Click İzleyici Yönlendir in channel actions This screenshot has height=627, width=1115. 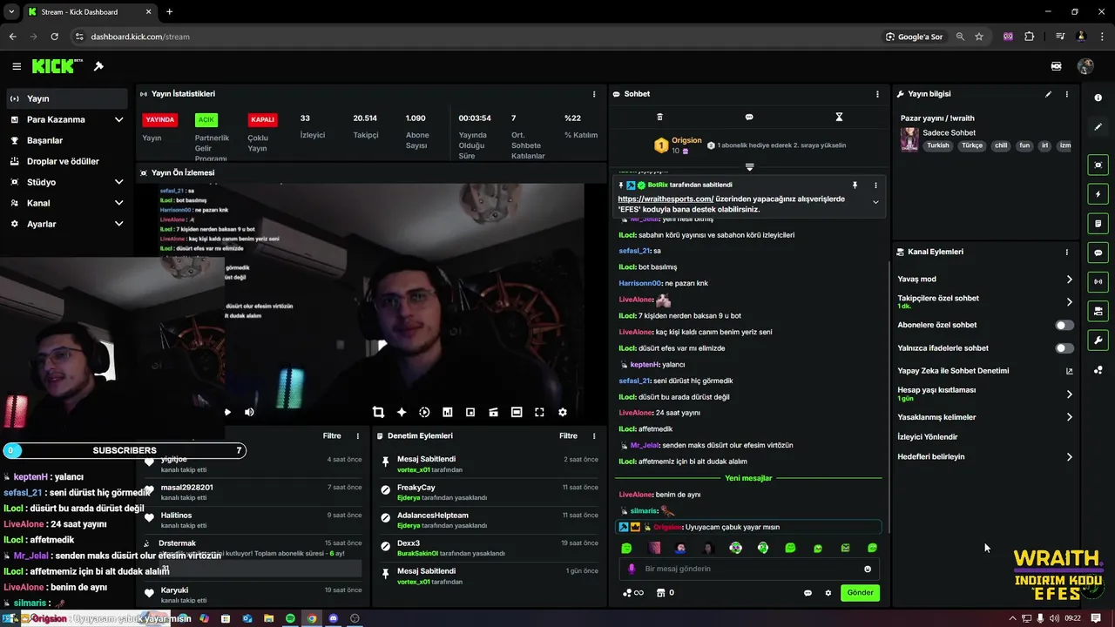tap(928, 437)
